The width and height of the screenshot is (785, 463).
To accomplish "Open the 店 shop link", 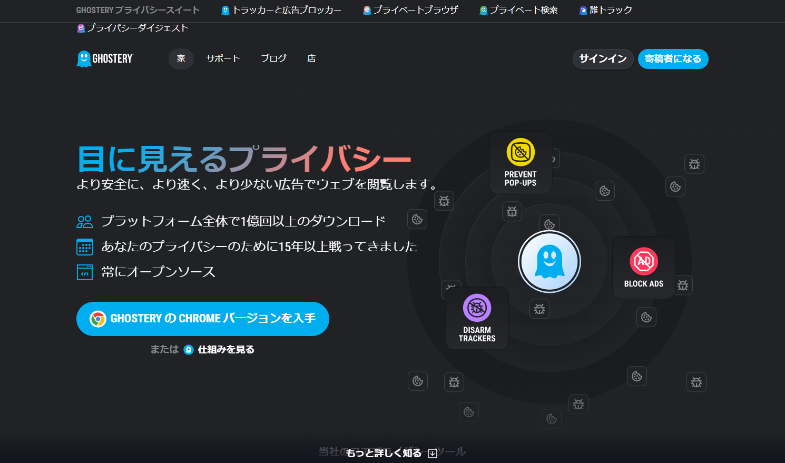I will pyautogui.click(x=311, y=58).
